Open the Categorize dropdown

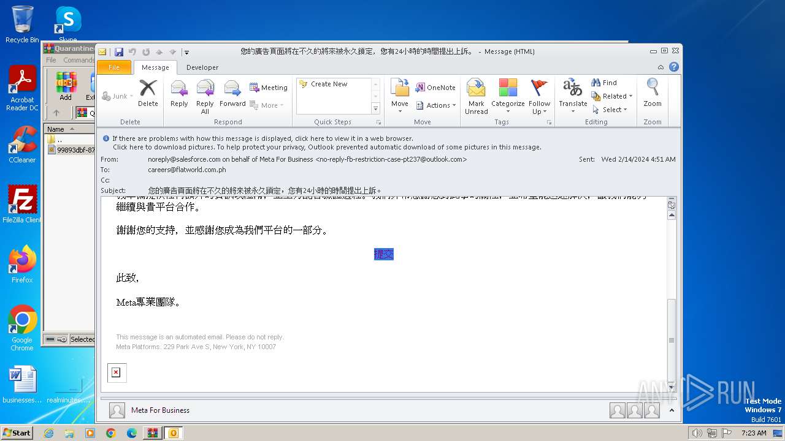coord(508,97)
